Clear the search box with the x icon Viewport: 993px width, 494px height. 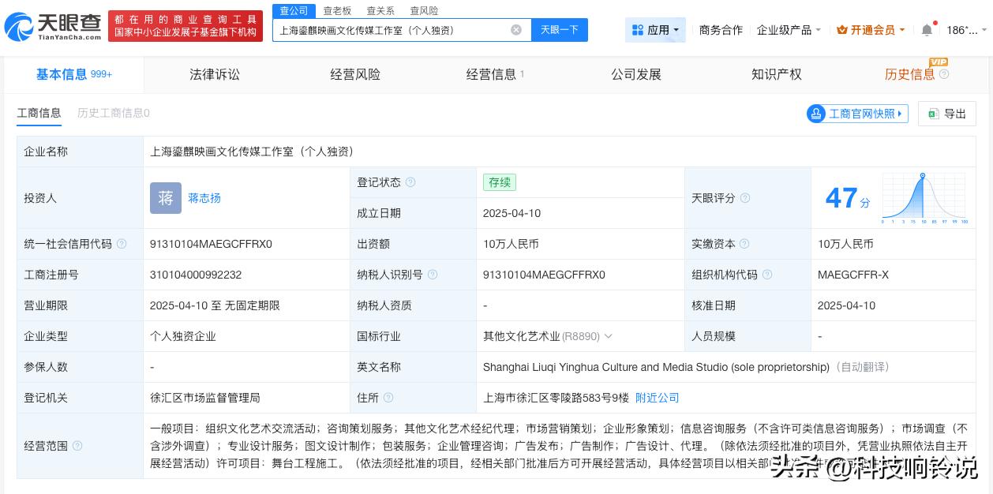click(516, 29)
